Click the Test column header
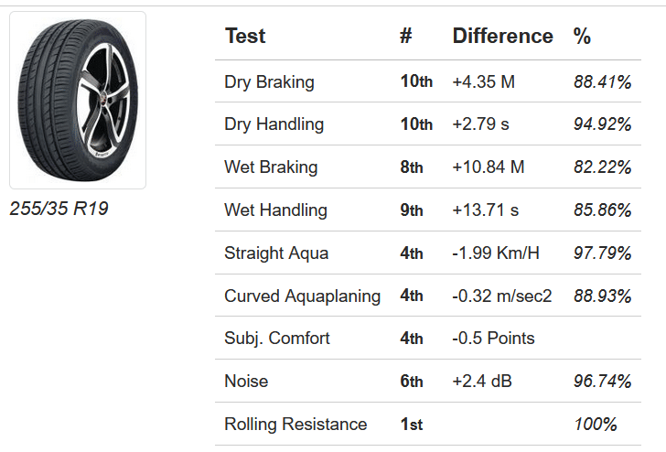Image resolution: width=666 pixels, height=452 pixels. pos(245,37)
